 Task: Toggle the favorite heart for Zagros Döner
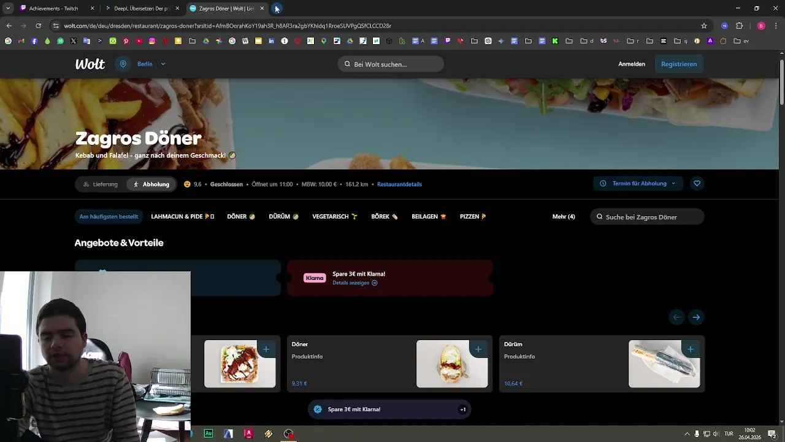(x=697, y=184)
